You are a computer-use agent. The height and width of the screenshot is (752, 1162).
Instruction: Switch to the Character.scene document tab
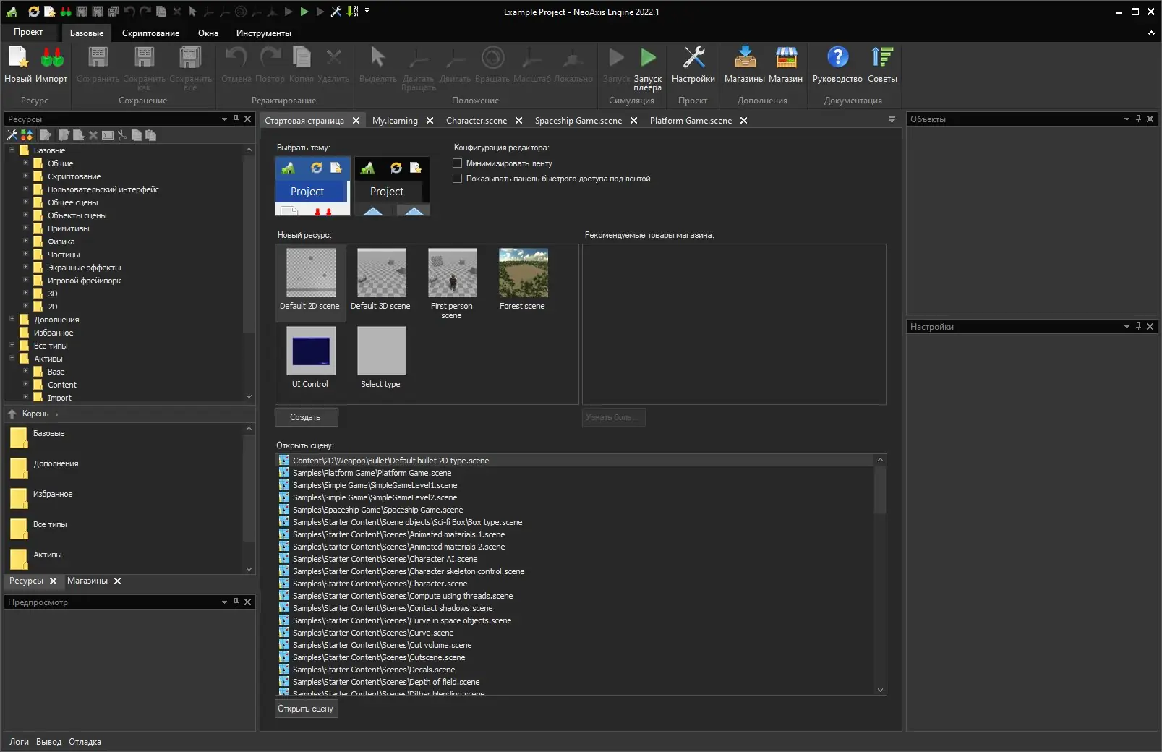[476, 121]
